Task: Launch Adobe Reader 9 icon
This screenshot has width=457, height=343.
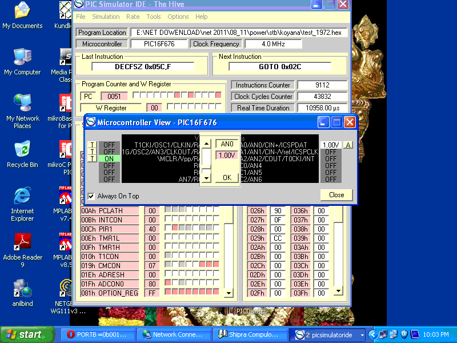Action: point(22,250)
